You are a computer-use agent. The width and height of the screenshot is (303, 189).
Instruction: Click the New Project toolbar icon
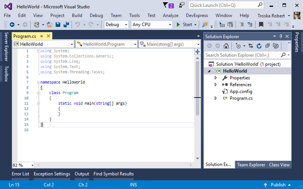(36, 25)
